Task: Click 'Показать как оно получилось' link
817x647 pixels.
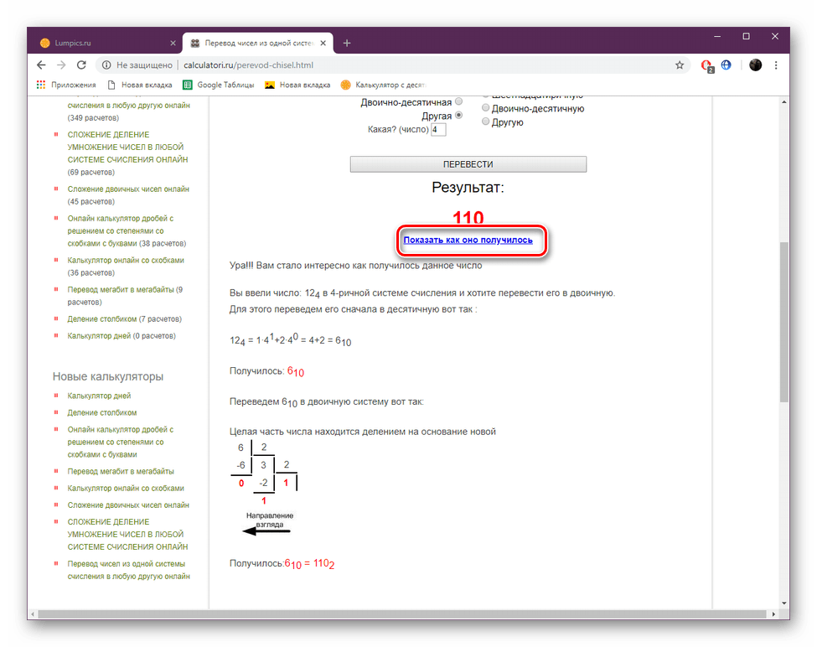Action: pos(468,241)
